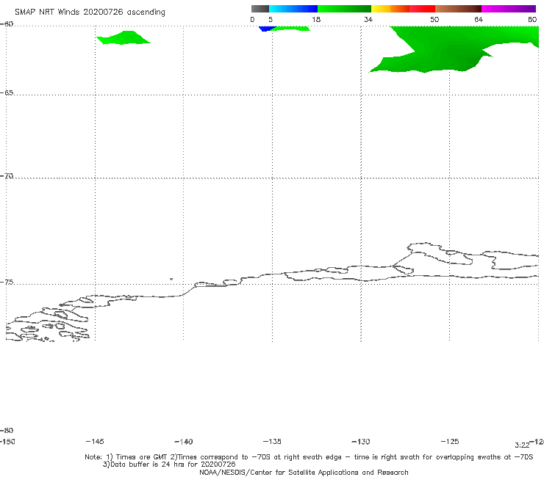Click the longitude label "-135"
This screenshot has width=544, height=477.
click(x=272, y=441)
